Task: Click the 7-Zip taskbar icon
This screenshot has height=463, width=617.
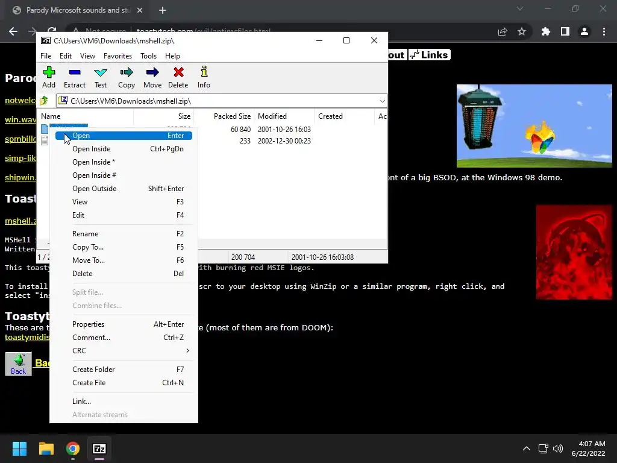Action: click(x=99, y=449)
